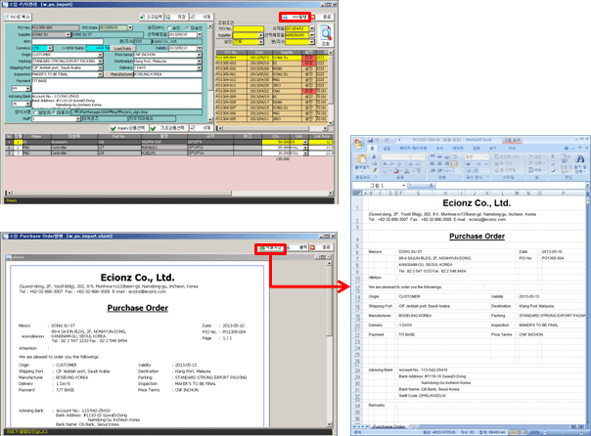Open the Excel Page Layout ribbon tab

coord(413,149)
